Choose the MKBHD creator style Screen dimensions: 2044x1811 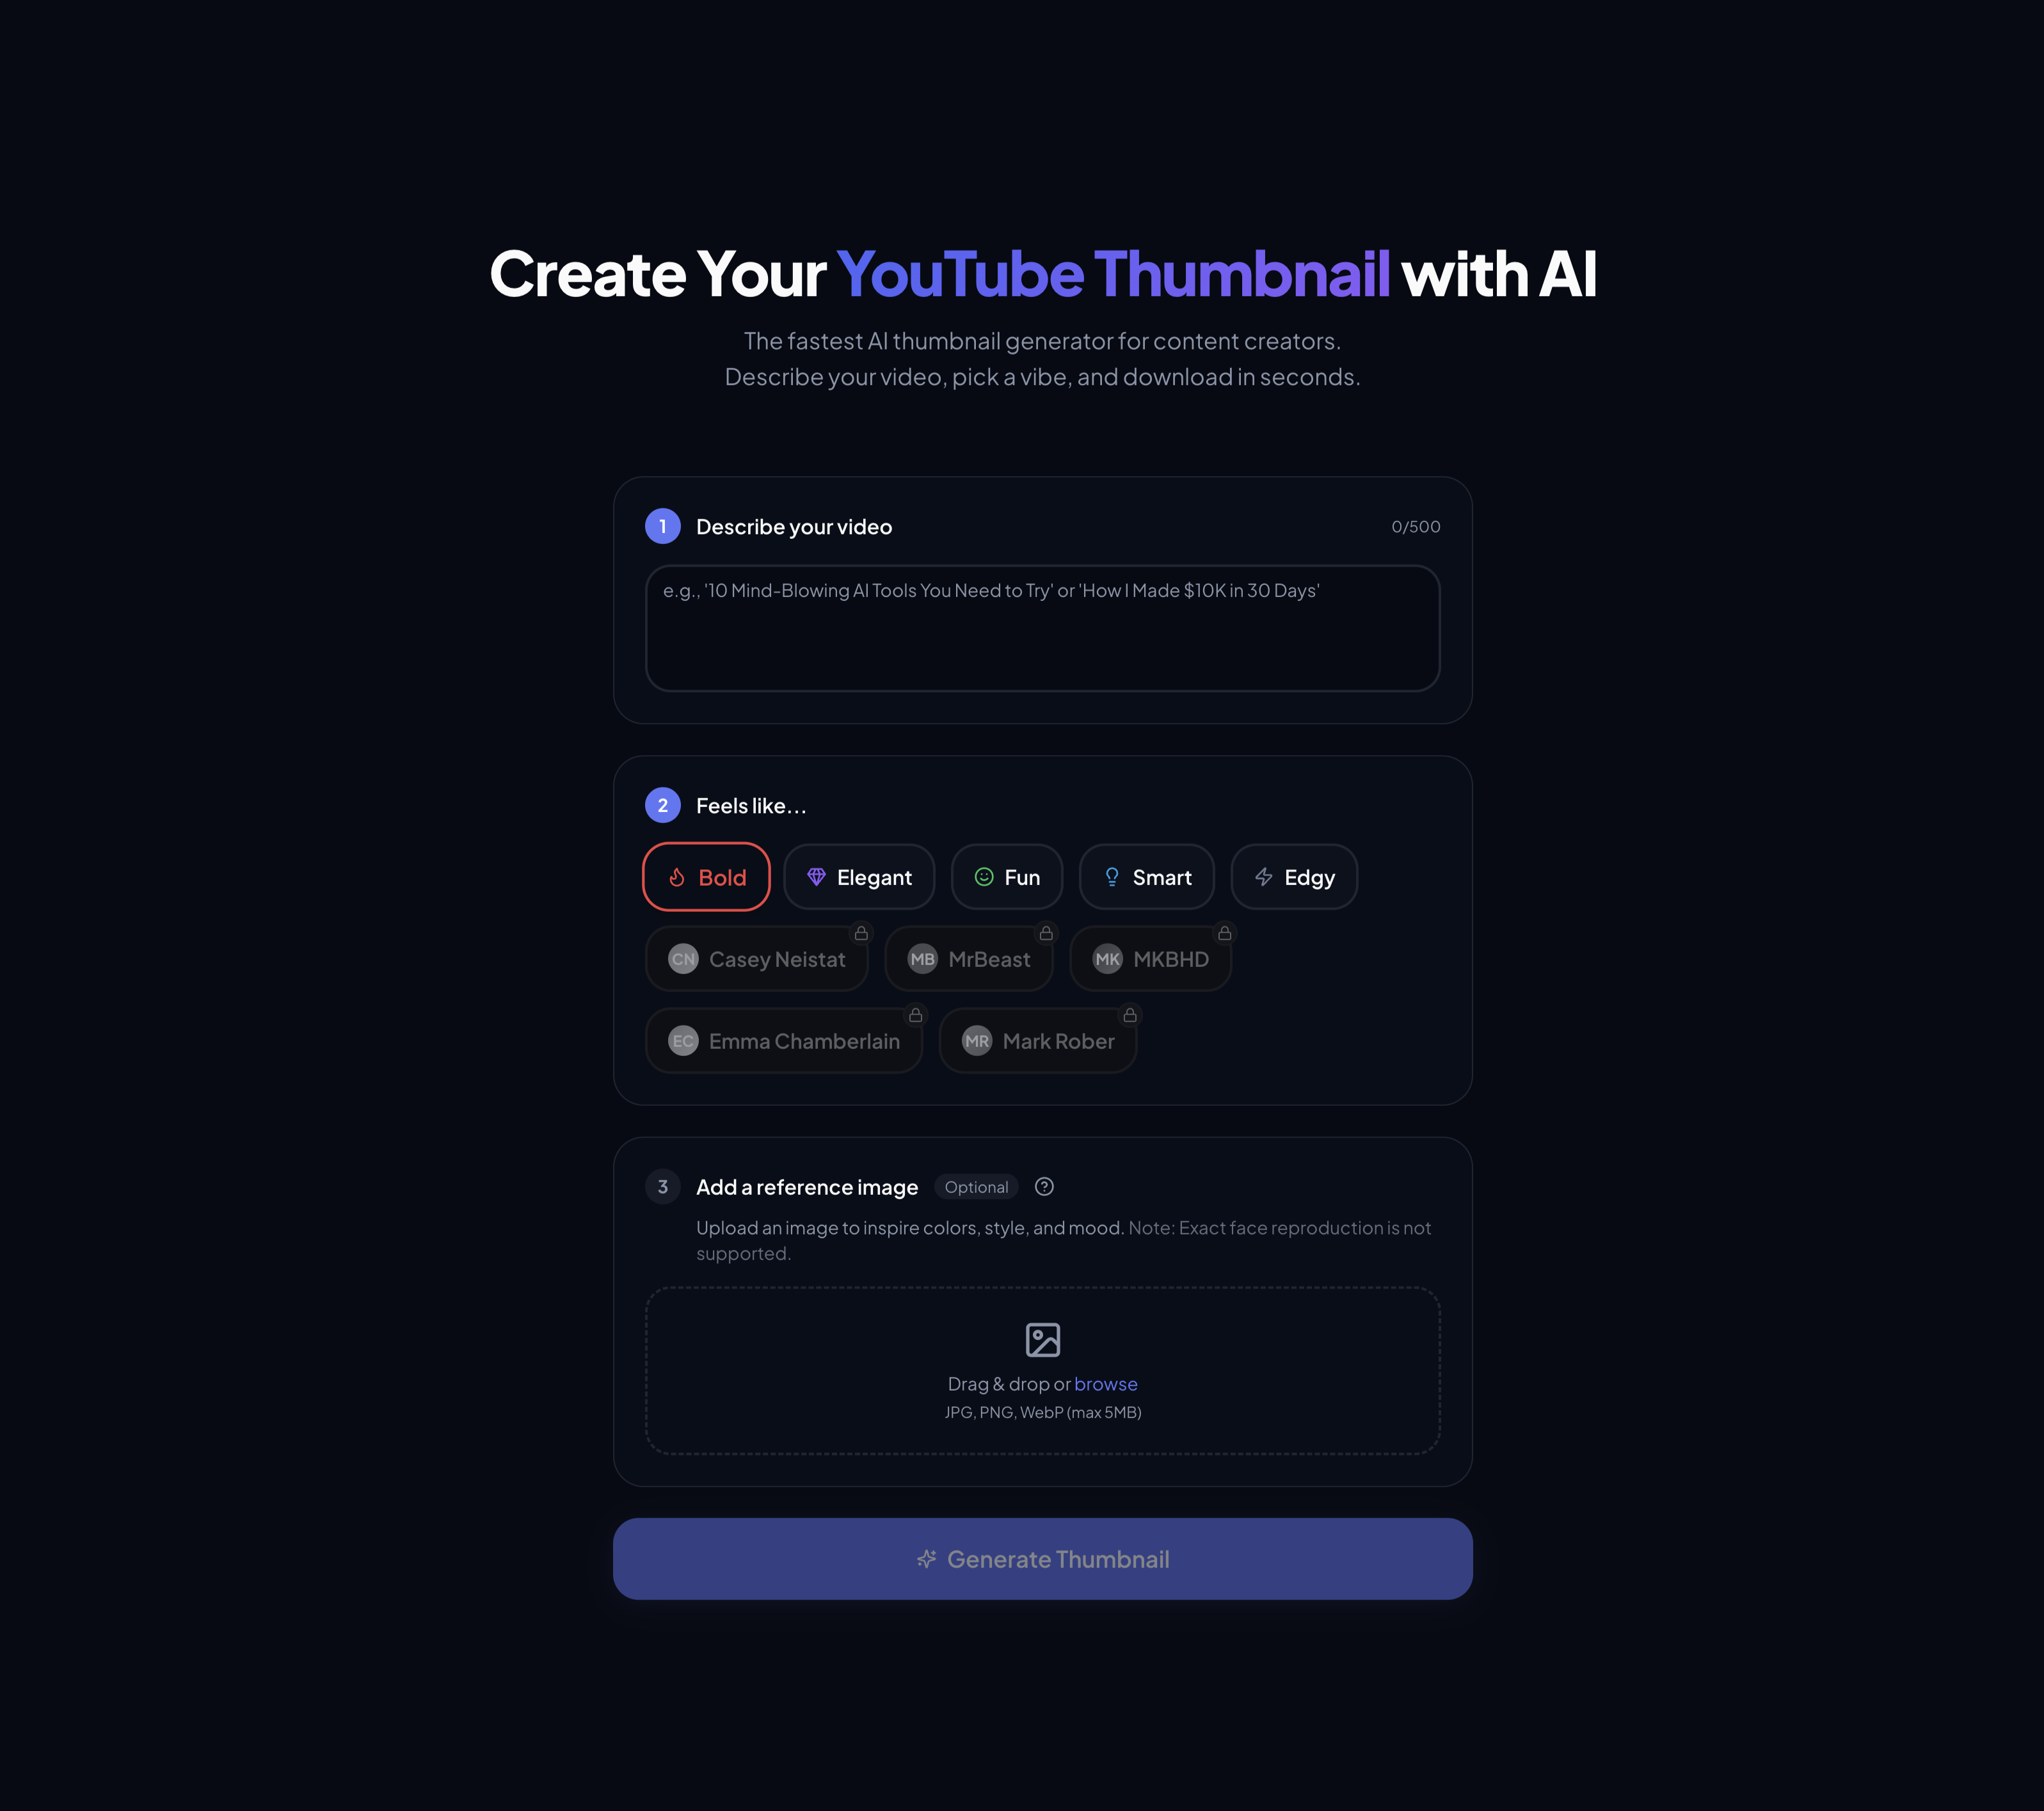[x=1150, y=959]
